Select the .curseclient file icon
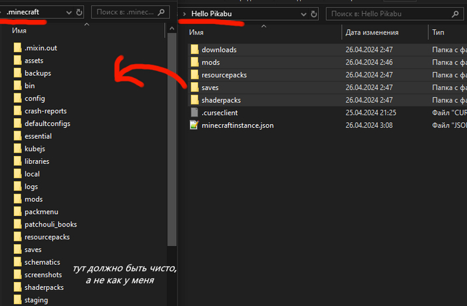The height and width of the screenshot is (306, 467). click(x=195, y=113)
